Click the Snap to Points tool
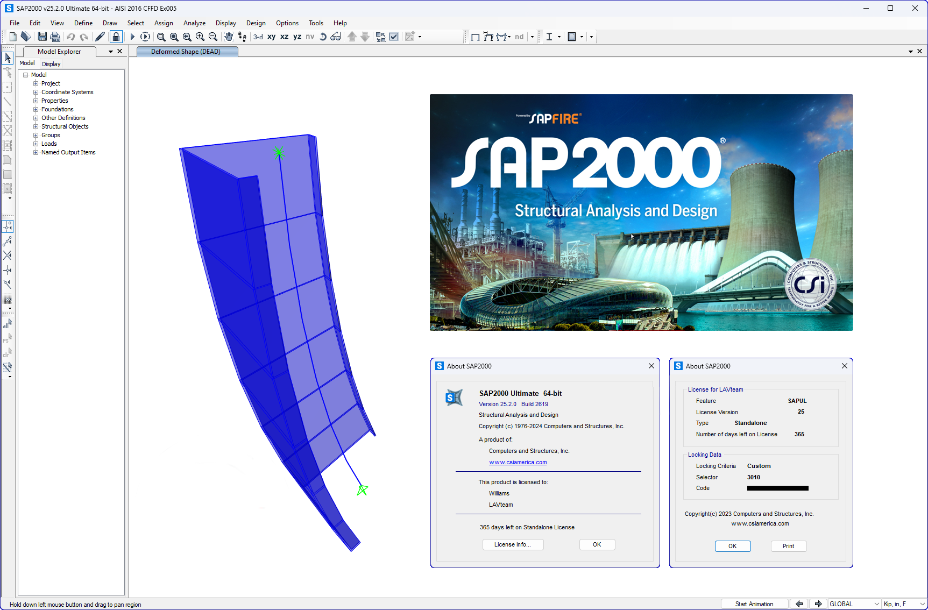This screenshot has width=928, height=610. click(x=8, y=226)
